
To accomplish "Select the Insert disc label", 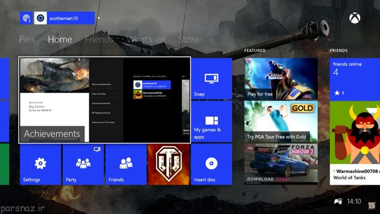I will tap(205, 180).
